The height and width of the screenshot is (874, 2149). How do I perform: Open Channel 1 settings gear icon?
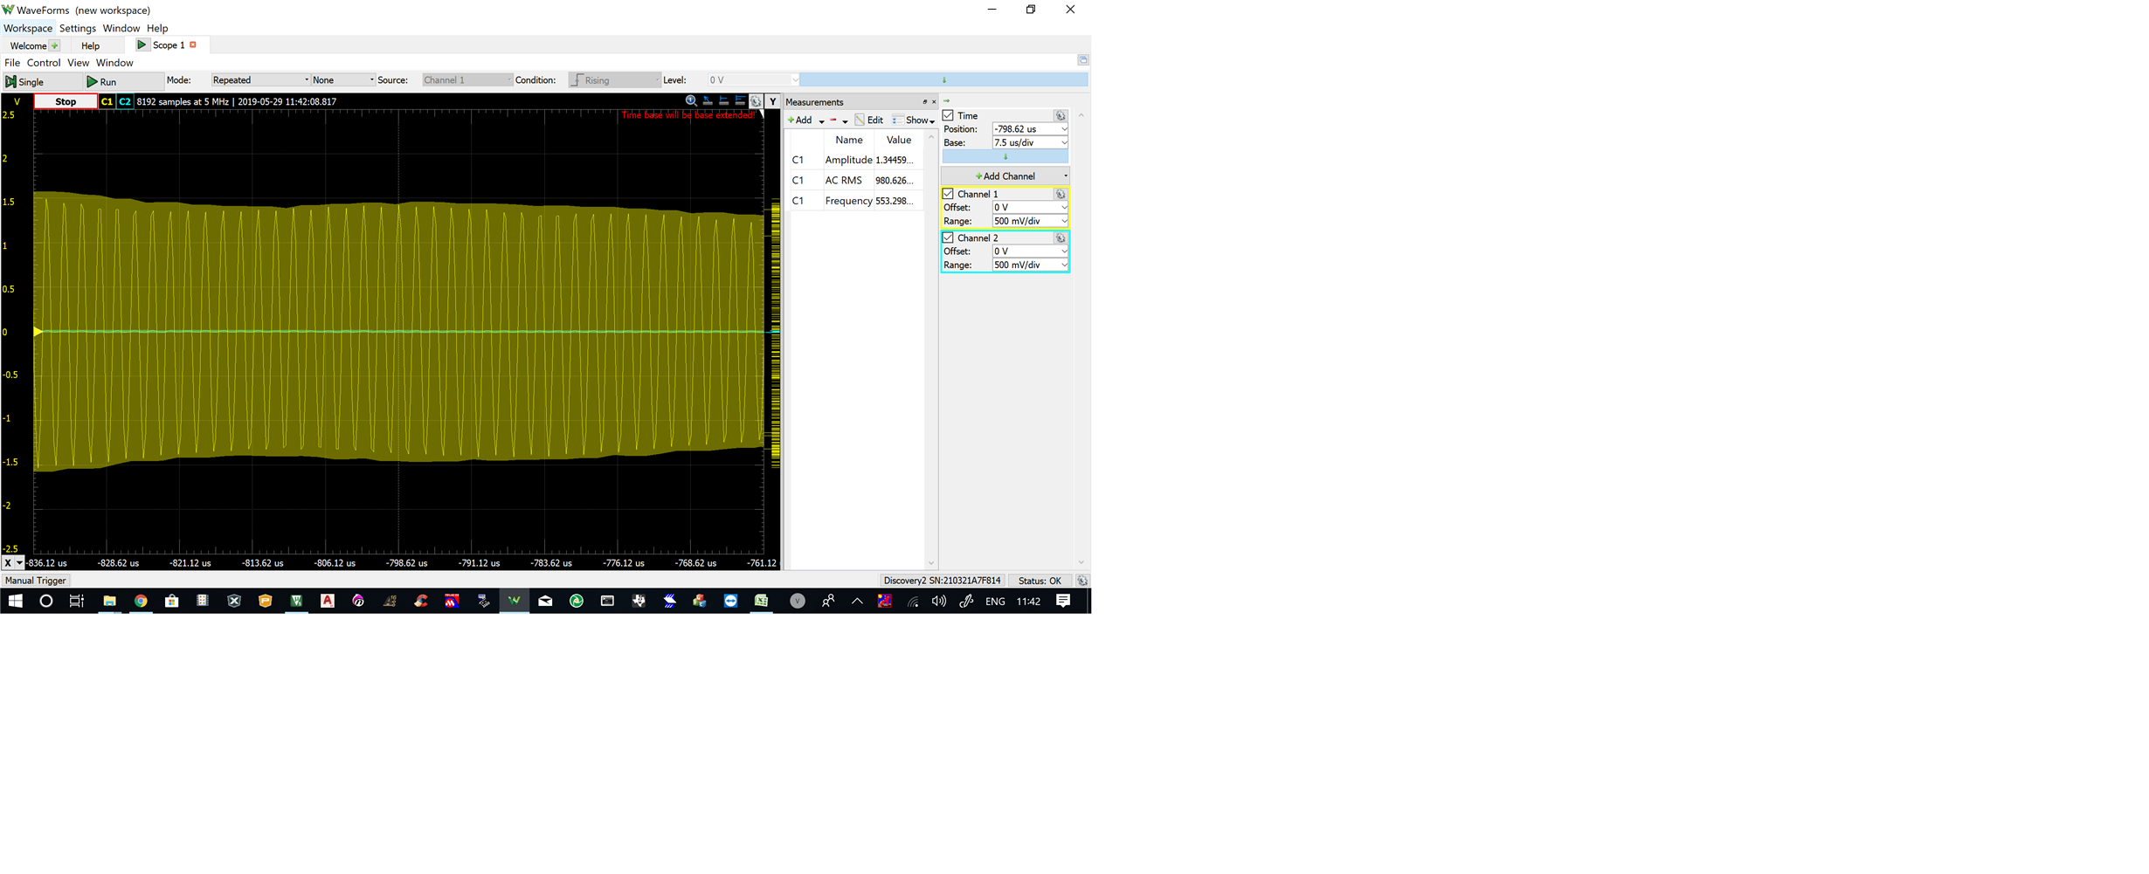1061,194
